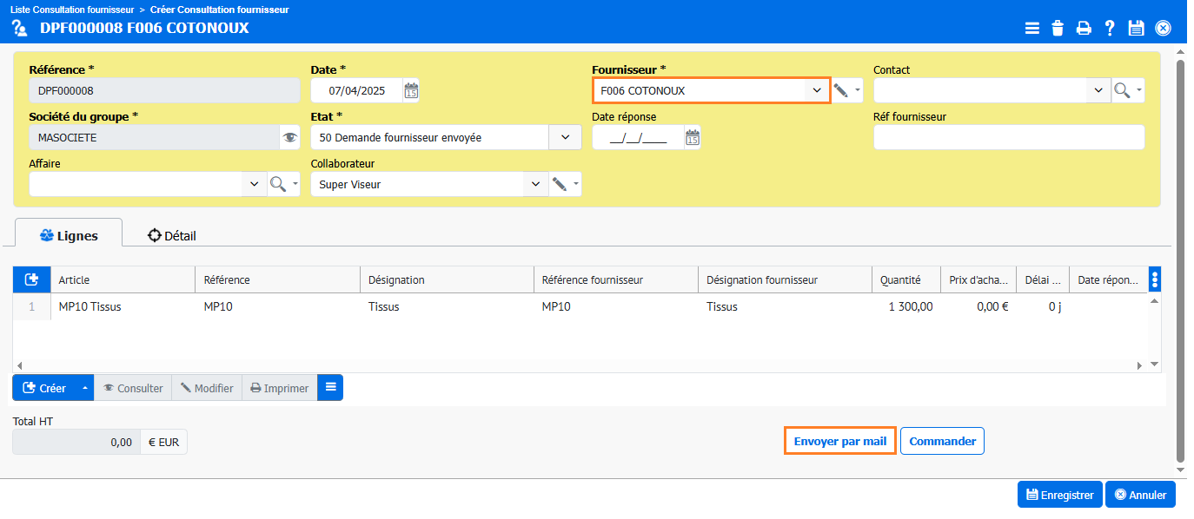
Task: View Société du groupe with eye icon
Action: coord(290,137)
